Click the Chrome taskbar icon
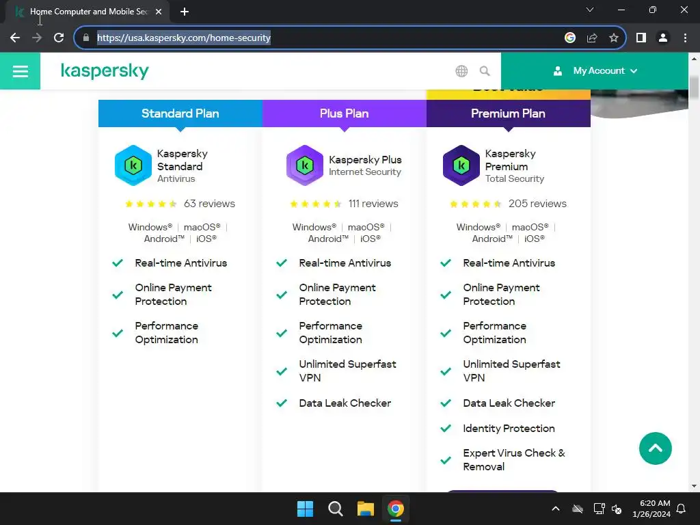Screen dimensions: 700x525 tap(396, 509)
